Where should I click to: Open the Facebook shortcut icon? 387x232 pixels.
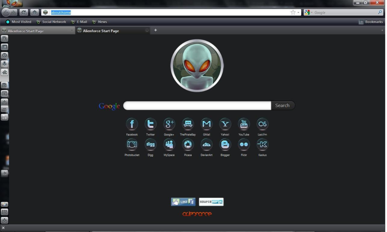click(132, 124)
